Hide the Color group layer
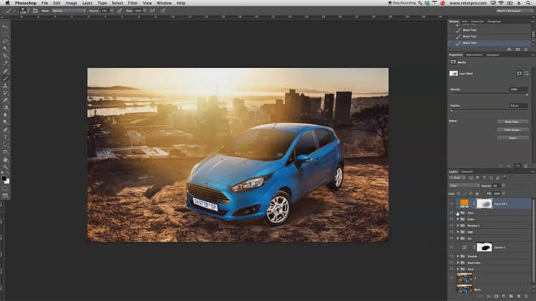This screenshot has width=536, height=301. pos(452,219)
